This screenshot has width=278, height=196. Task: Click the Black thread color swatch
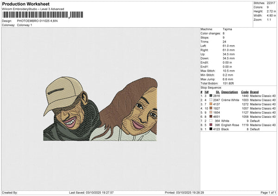(211, 129)
